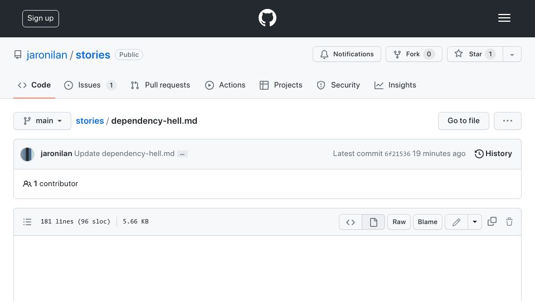Open the main branch selector dropdown
The image size is (535, 301).
click(42, 121)
